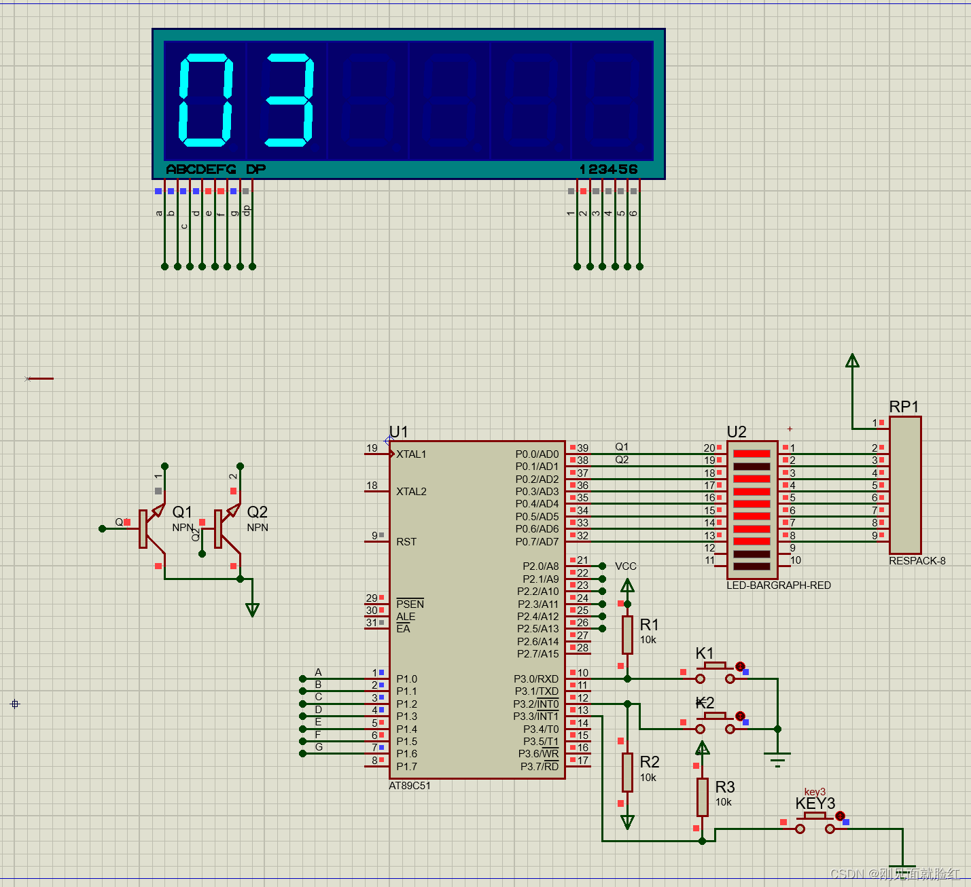Click the U1 reference label
971x887 pixels.
click(x=399, y=432)
